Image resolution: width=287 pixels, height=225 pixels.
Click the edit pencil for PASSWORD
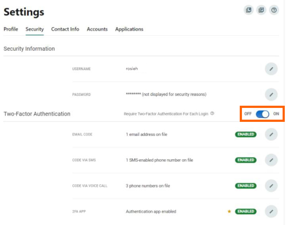pos(271,94)
